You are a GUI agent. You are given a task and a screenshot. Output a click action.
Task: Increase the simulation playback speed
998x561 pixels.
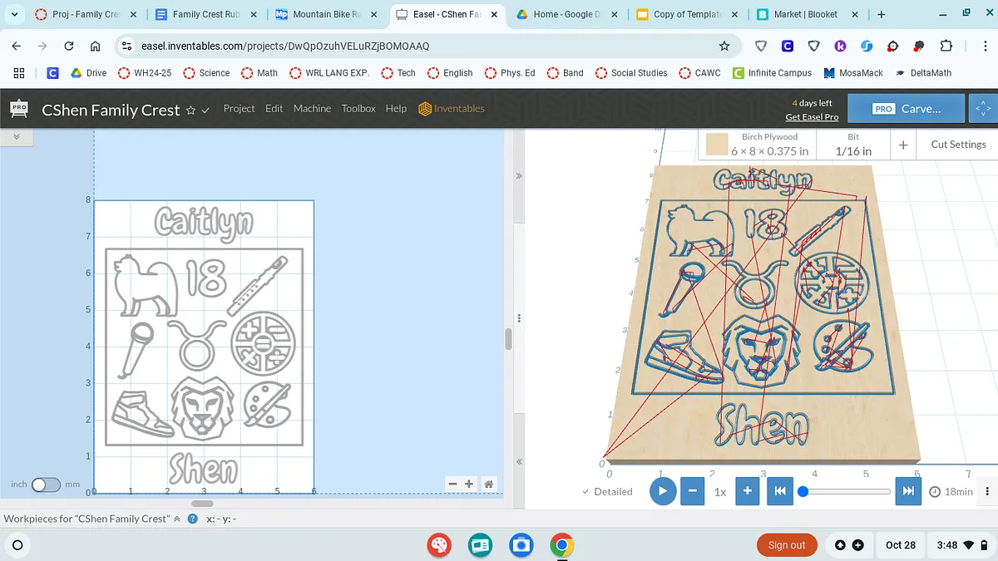[x=747, y=491]
